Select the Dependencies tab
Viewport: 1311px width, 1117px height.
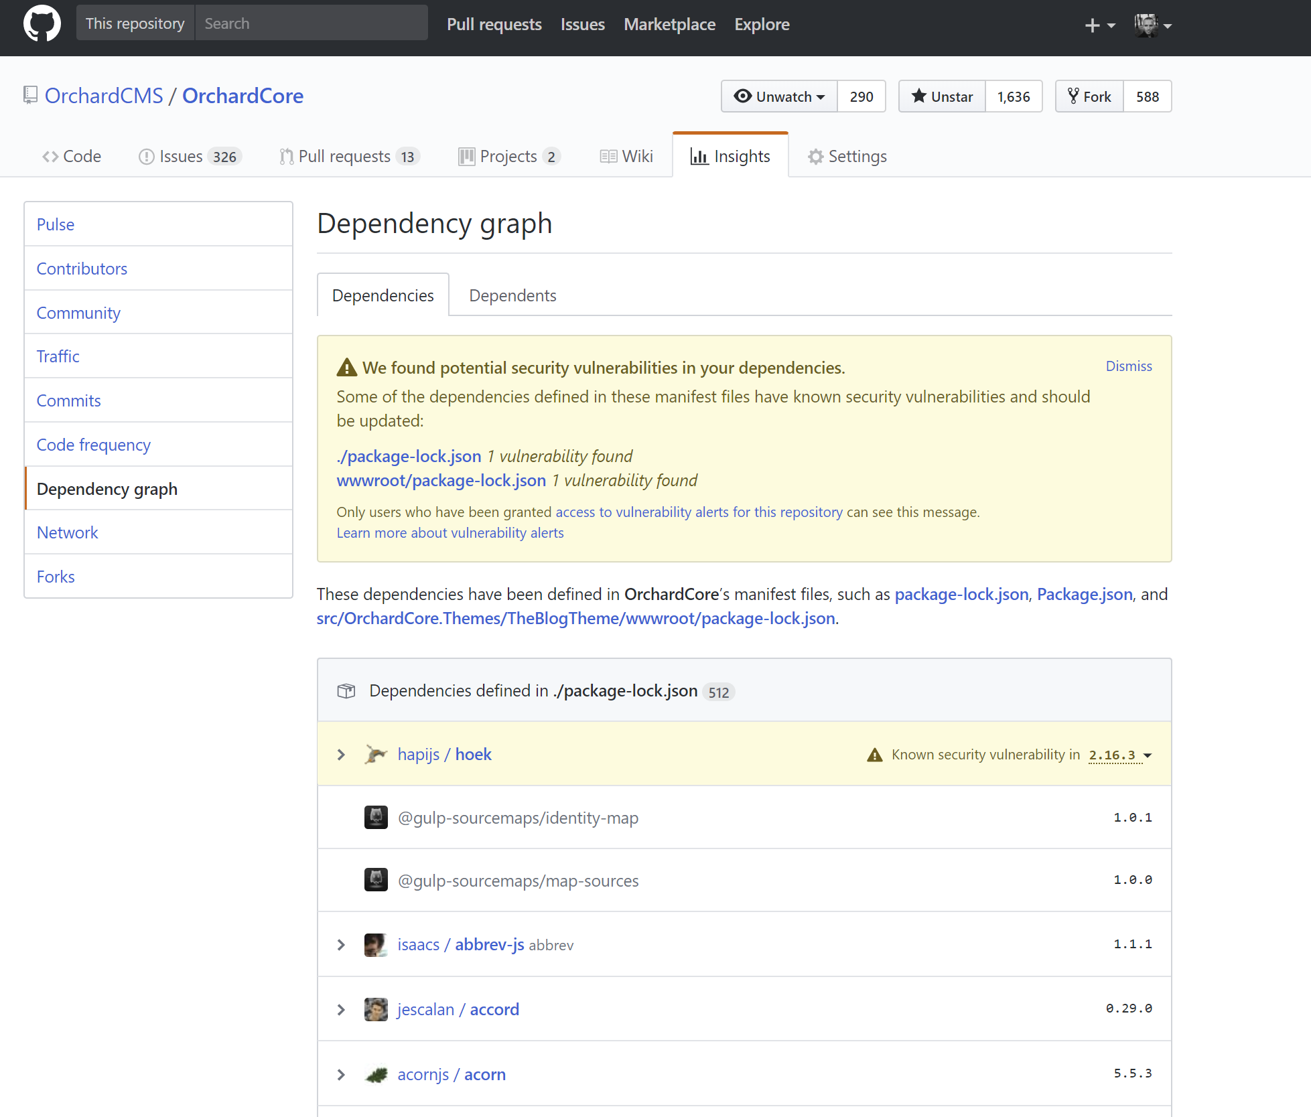click(383, 295)
